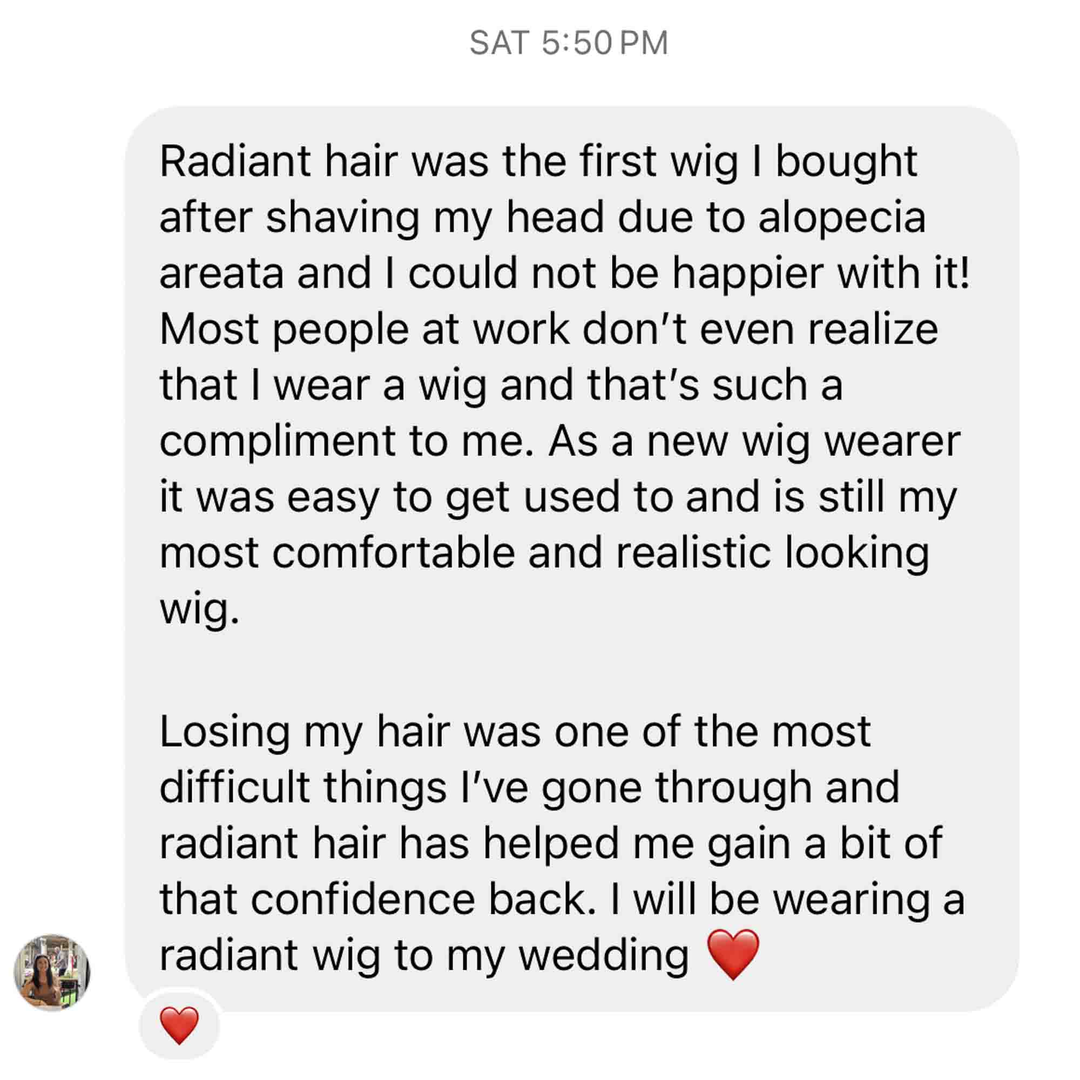Click the SAT 5:50 PM timestamp
This screenshot has height=1080, width=1080.
tap(569, 43)
